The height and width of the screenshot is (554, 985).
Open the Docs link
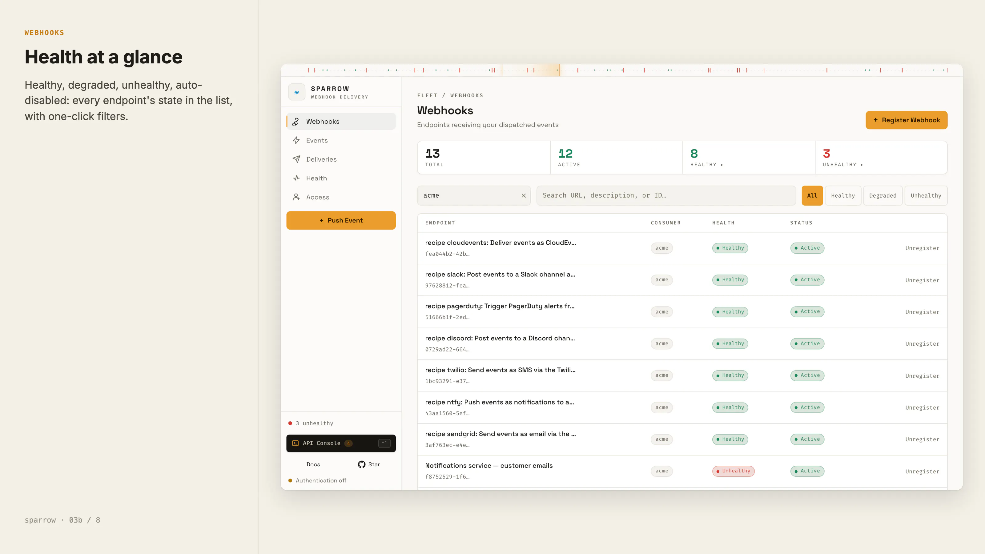tap(313, 464)
